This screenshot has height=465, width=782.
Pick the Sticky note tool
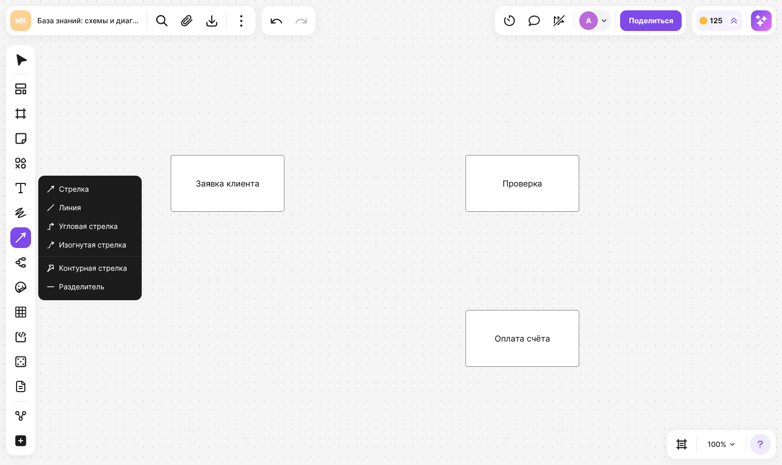coord(21,138)
